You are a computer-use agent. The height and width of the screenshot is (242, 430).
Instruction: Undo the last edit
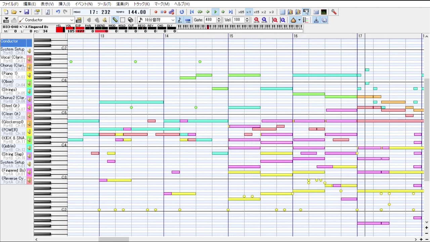pos(58,12)
